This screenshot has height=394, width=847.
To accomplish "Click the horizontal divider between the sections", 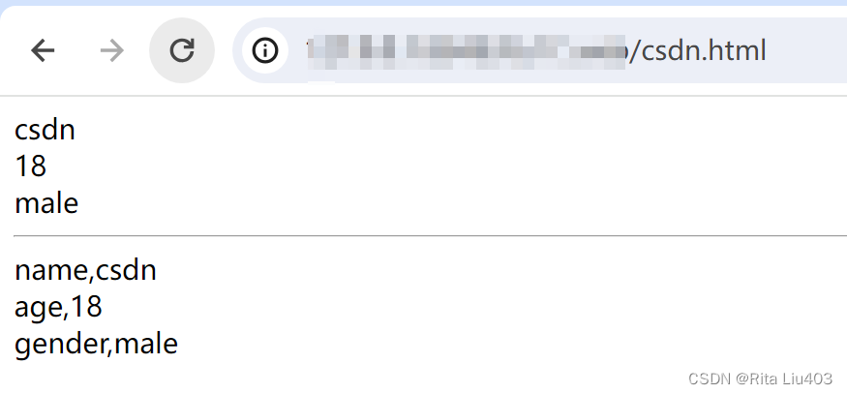I will pos(431,235).
